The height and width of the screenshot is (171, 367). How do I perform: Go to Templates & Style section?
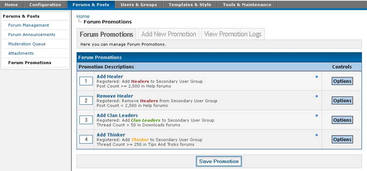(x=190, y=5)
